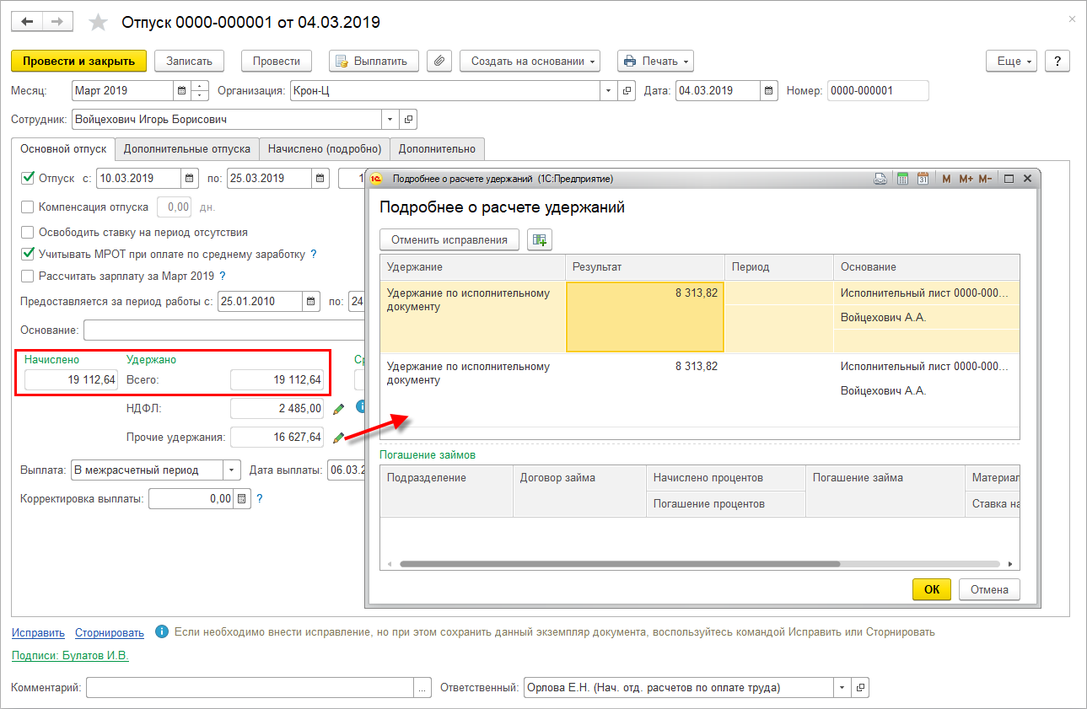Open the Начислено (подробно) tab
The width and height of the screenshot is (1087, 709).
point(324,149)
